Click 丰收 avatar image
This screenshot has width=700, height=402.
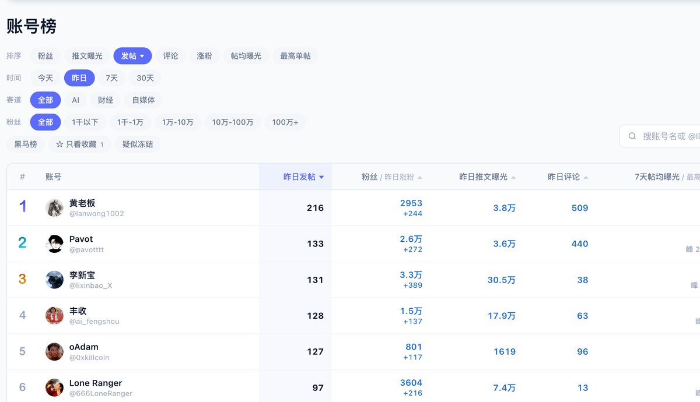[54, 316]
